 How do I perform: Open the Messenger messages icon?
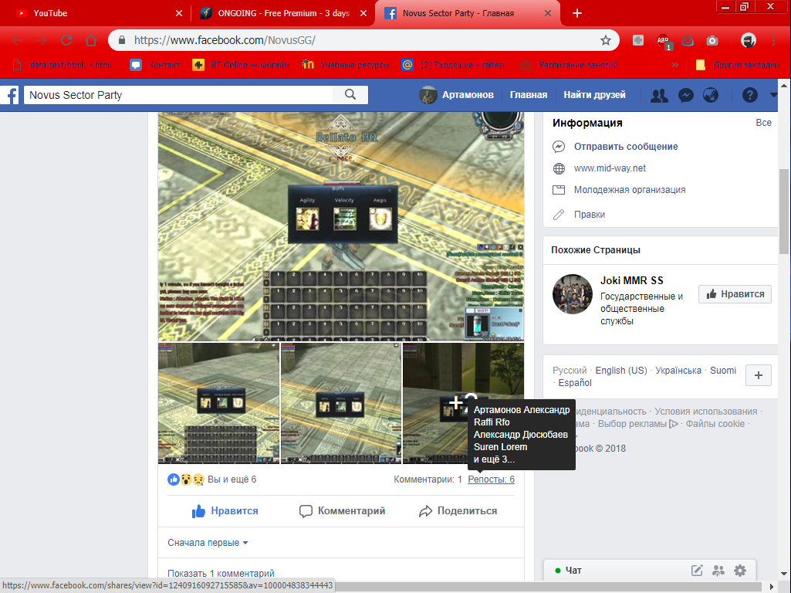coord(685,95)
